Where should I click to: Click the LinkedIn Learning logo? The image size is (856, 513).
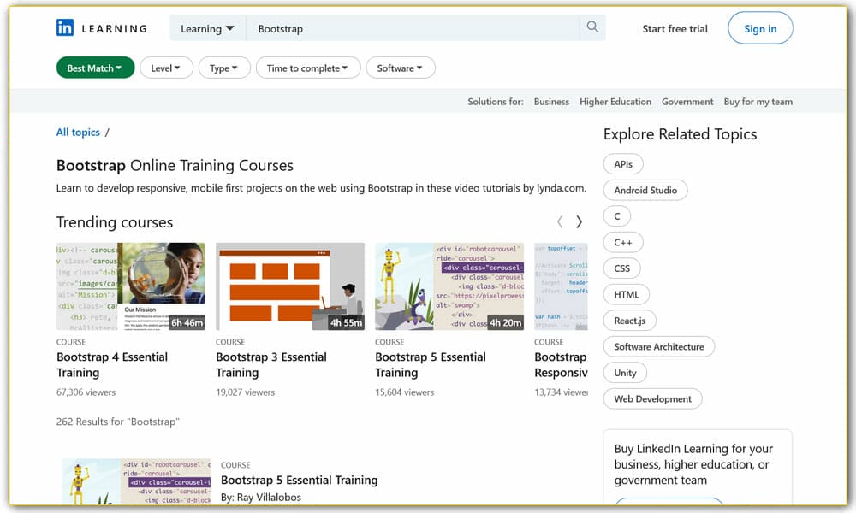(101, 27)
